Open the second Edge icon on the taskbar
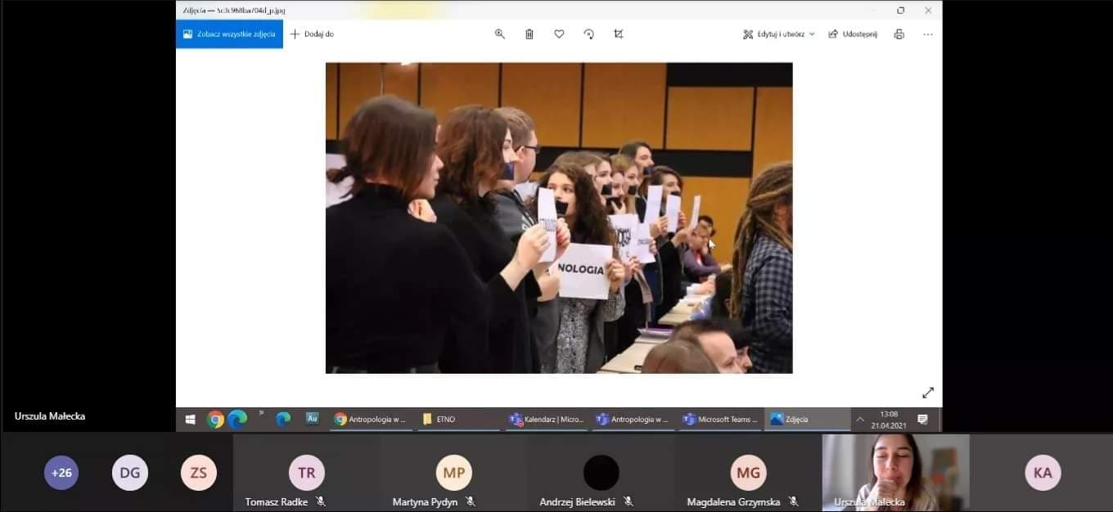The image size is (1113, 512). pos(283,419)
